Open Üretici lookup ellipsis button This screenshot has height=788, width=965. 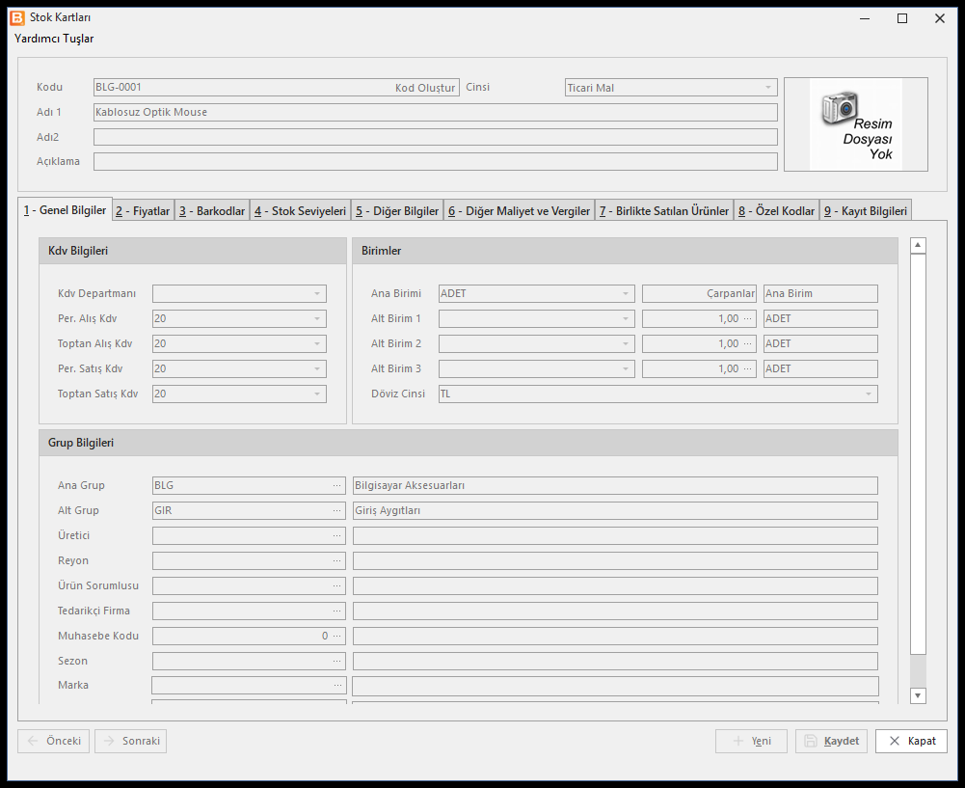pyautogui.click(x=336, y=536)
